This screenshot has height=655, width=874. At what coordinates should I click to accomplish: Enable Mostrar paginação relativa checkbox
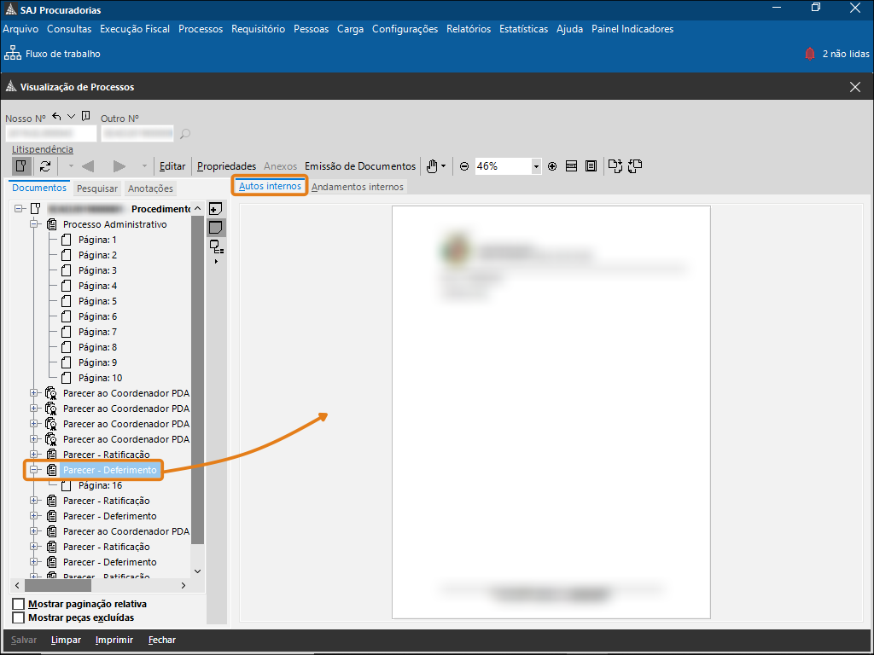[18, 605]
